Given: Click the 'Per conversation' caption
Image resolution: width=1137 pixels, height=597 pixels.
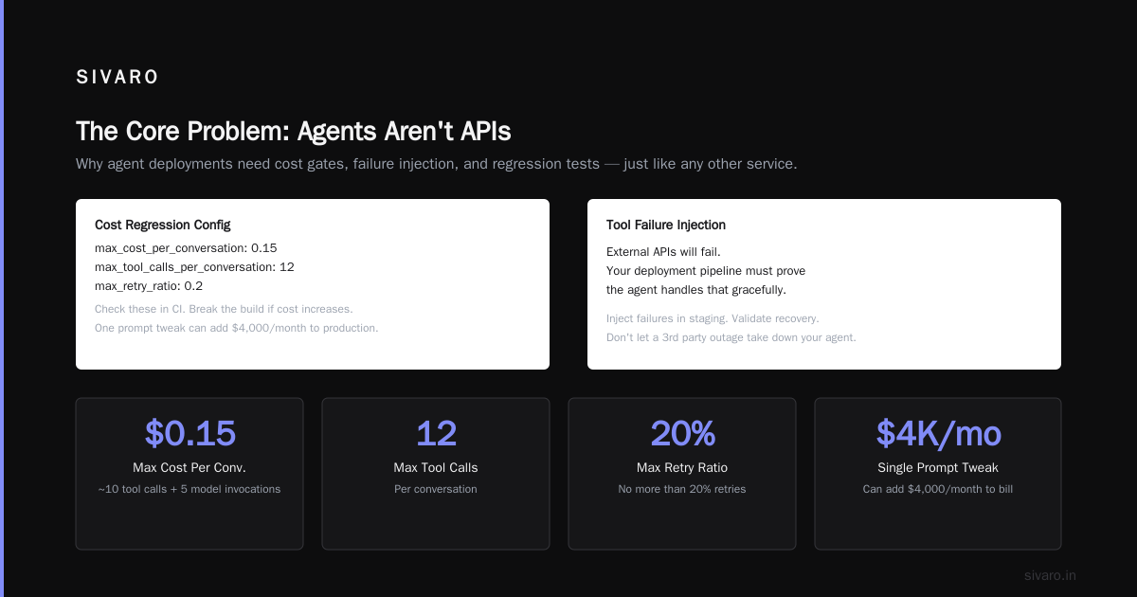Looking at the screenshot, I should pyautogui.click(x=436, y=489).
